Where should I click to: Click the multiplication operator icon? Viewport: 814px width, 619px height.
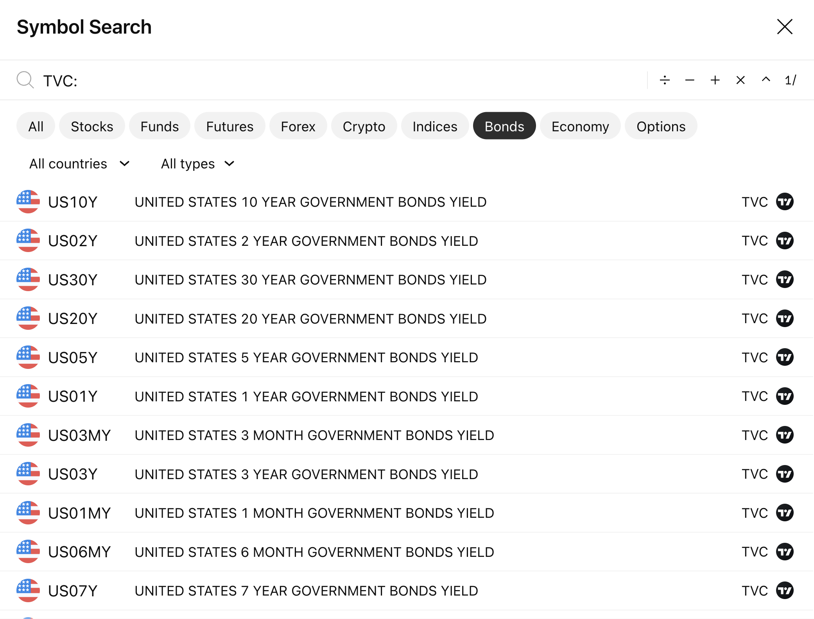[x=740, y=81]
